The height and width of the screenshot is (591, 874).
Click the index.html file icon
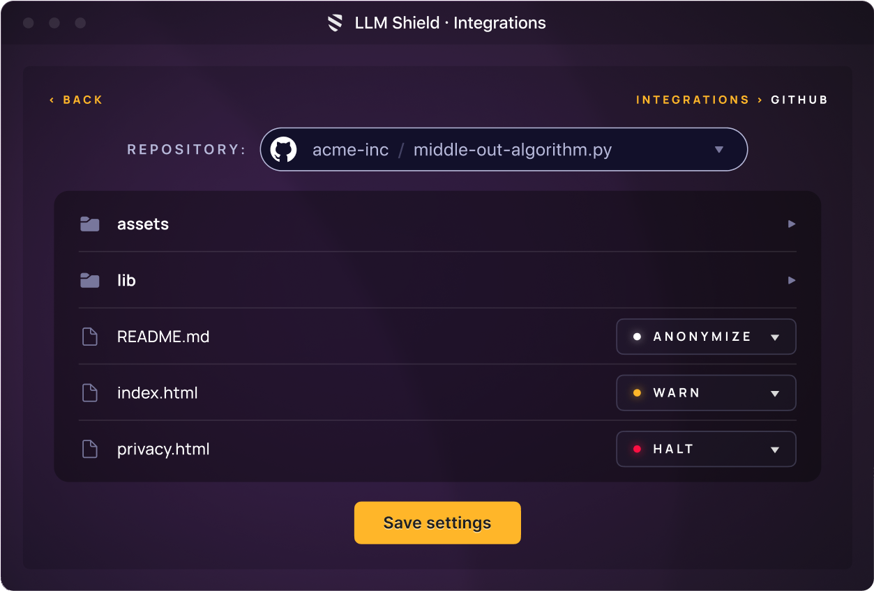[89, 393]
